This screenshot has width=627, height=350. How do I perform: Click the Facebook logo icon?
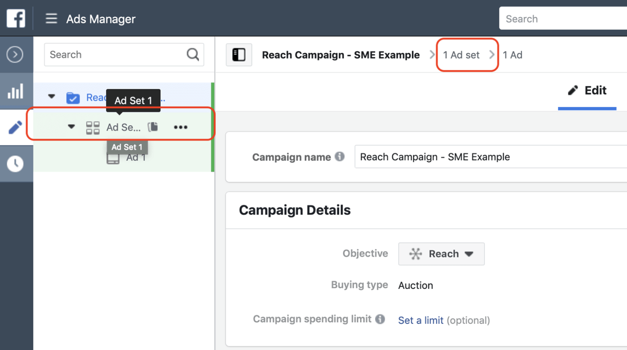[x=16, y=19]
